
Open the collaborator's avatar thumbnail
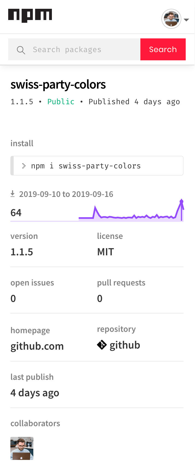point(22,448)
